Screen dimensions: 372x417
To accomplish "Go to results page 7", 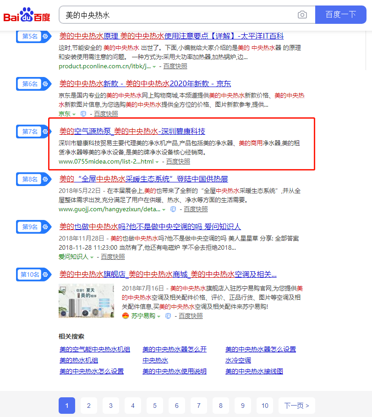I will pos(199,406).
